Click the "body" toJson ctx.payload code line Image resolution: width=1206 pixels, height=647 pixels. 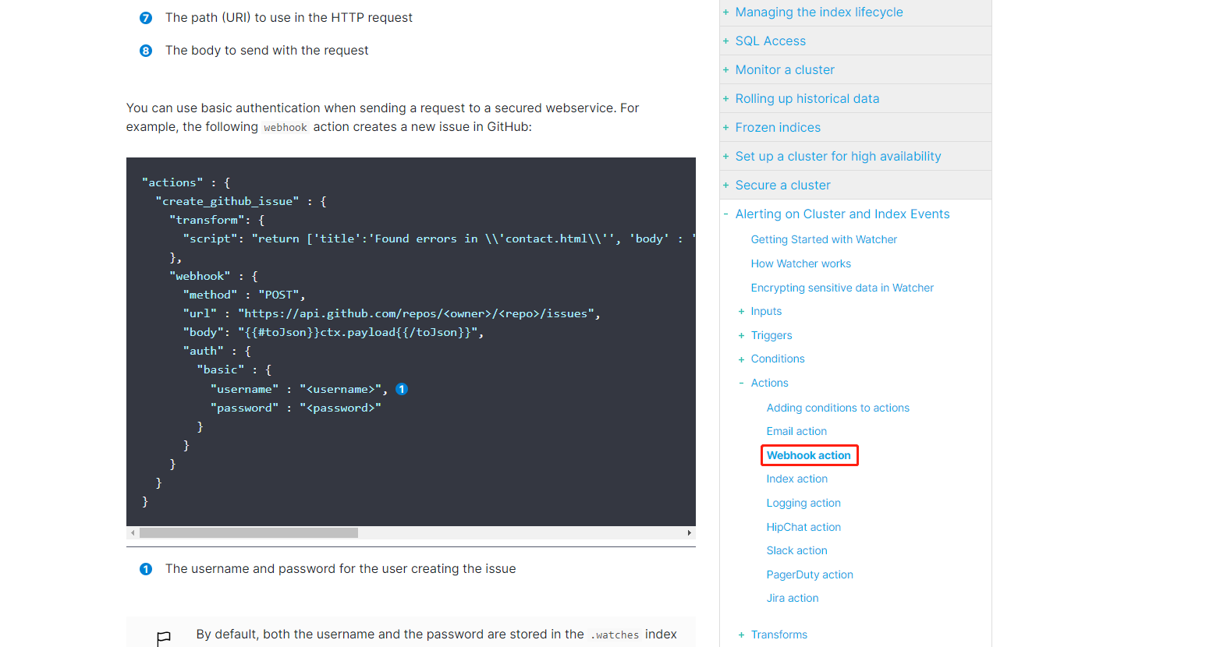(x=334, y=333)
